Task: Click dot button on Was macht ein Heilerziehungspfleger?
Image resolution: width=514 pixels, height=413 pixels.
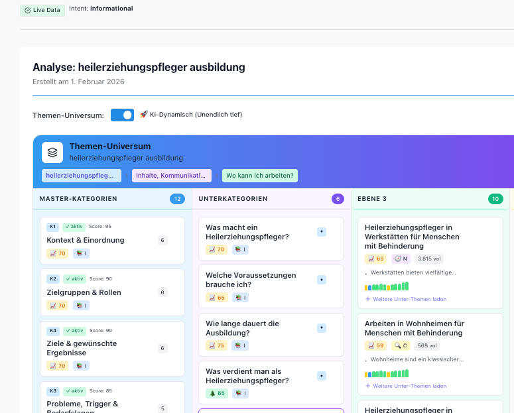Action: click(x=322, y=232)
